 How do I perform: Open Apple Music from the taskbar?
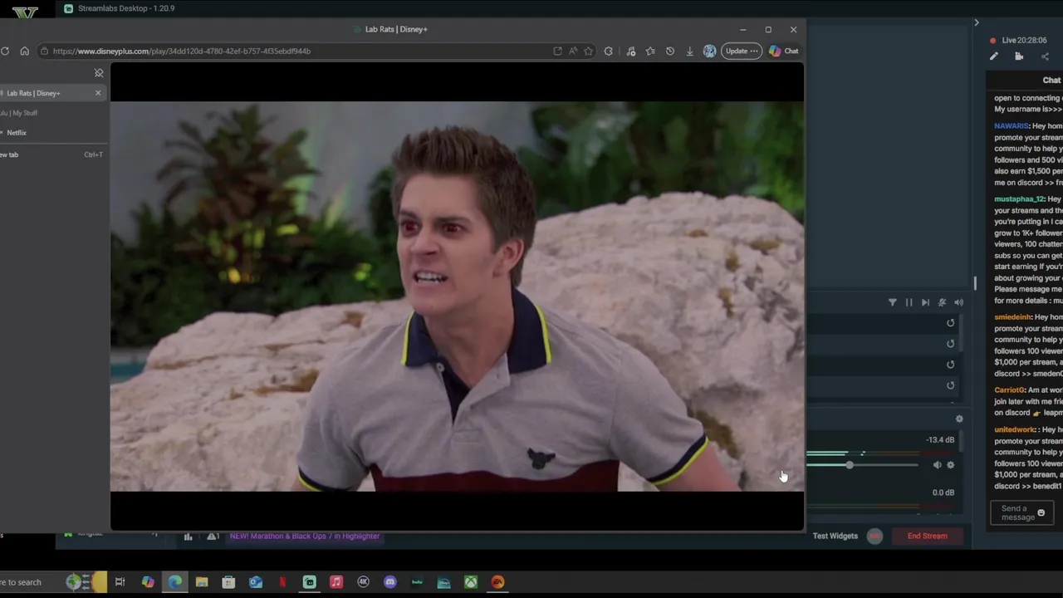336,582
